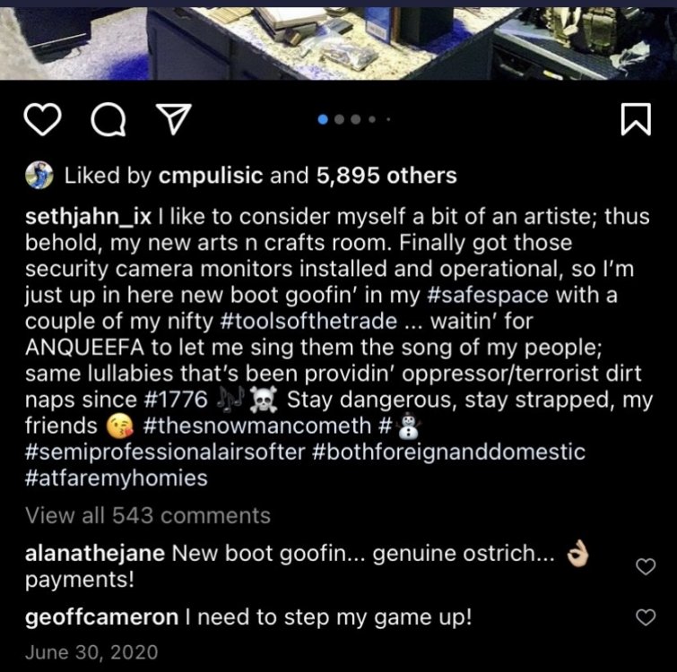Click the post photo at the top
Screen dimensions: 677x672
[338, 36]
